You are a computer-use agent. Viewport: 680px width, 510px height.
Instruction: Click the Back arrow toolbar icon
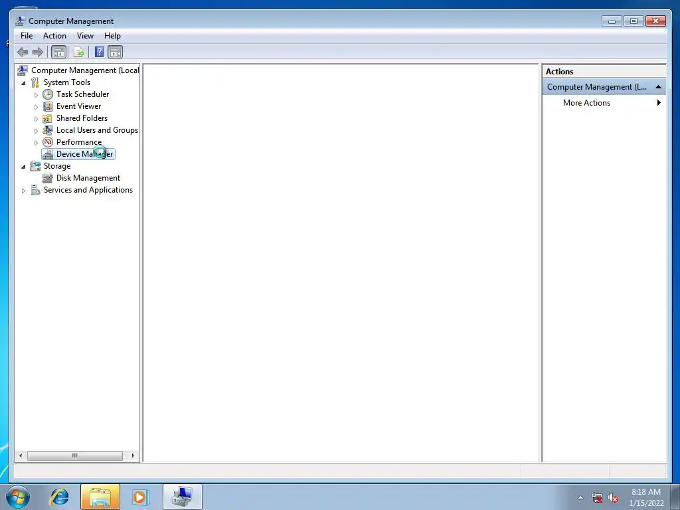23,52
